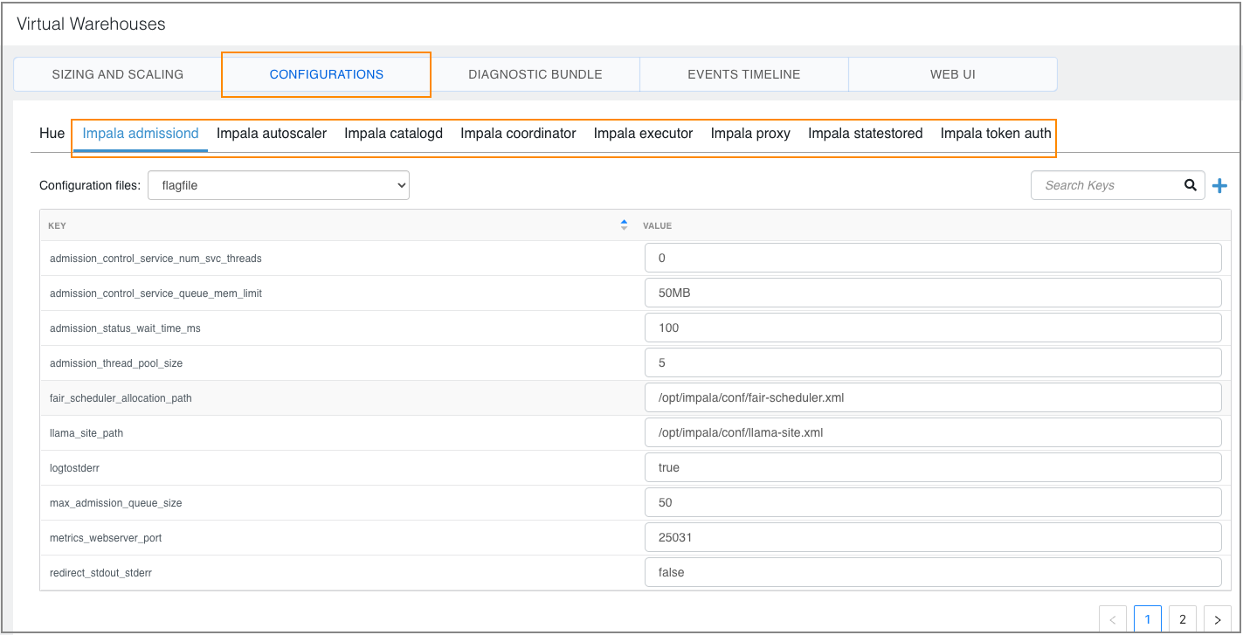Click into the Search Keys field
This screenshot has width=1243, height=635.
(x=1105, y=185)
